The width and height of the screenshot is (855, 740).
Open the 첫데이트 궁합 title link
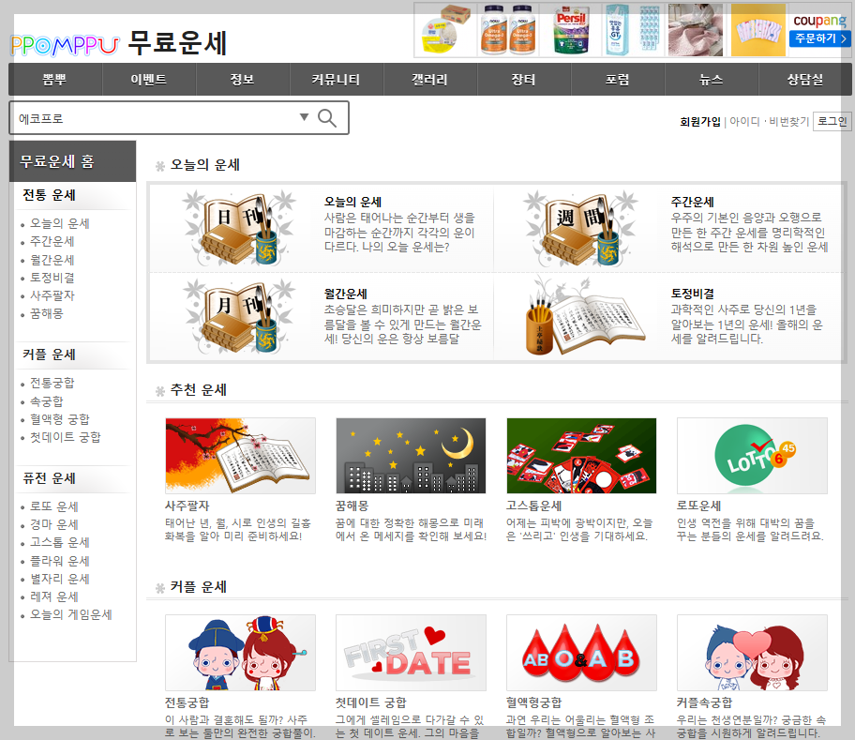pyautogui.click(x=371, y=702)
